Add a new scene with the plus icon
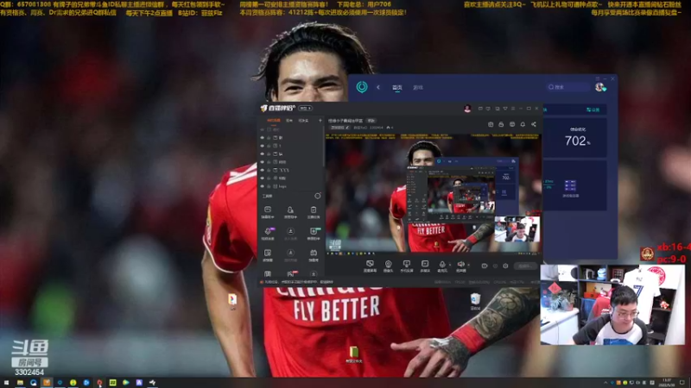This screenshot has height=388, width=691. coord(320,120)
